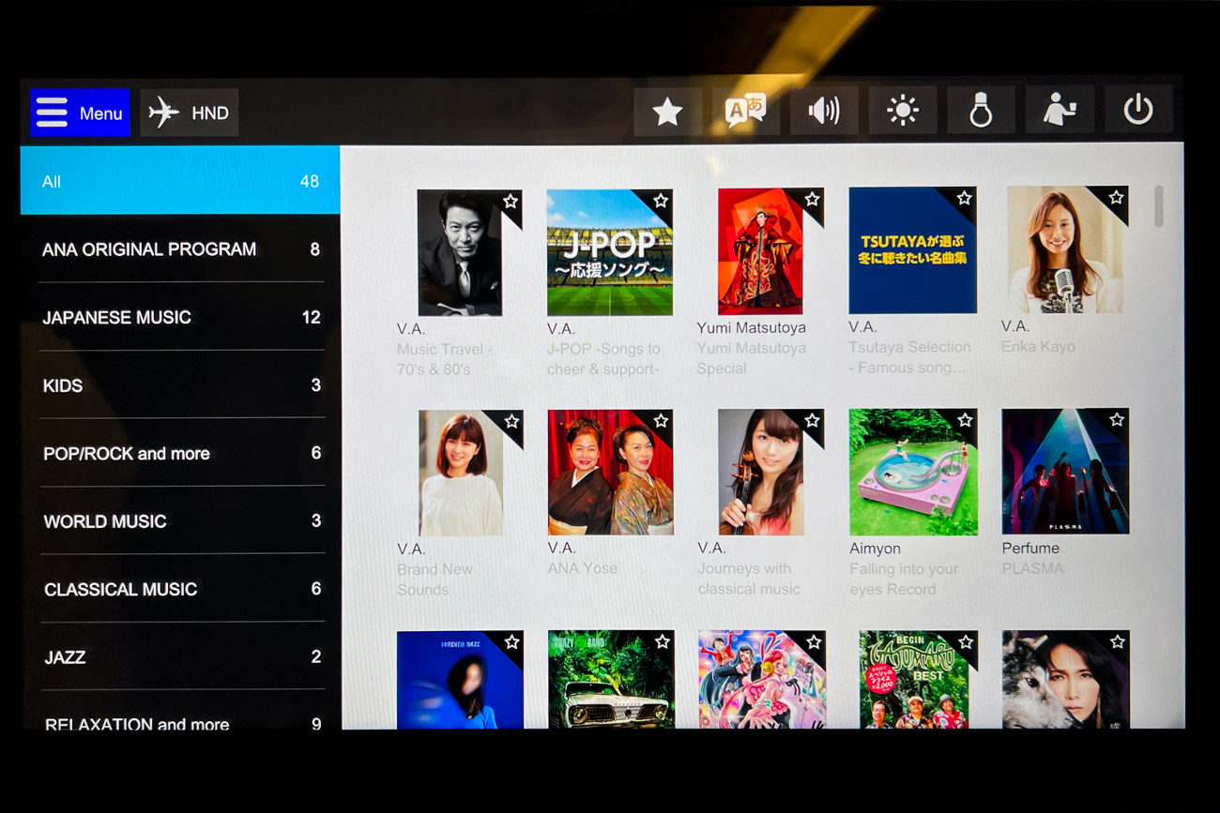Click the 'Yumi Matsutoya' artist name

(751, 327)
